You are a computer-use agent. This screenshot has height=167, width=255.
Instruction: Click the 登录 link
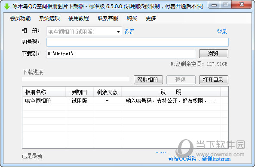pyautogui.click(x=222, y=32)
